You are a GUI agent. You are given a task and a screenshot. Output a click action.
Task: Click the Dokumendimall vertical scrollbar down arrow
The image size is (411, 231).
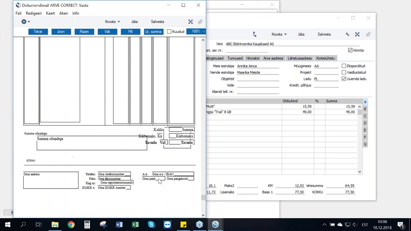click(x=203, y=215)
